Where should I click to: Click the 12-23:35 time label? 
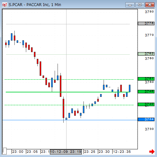[x=122, y=152]
